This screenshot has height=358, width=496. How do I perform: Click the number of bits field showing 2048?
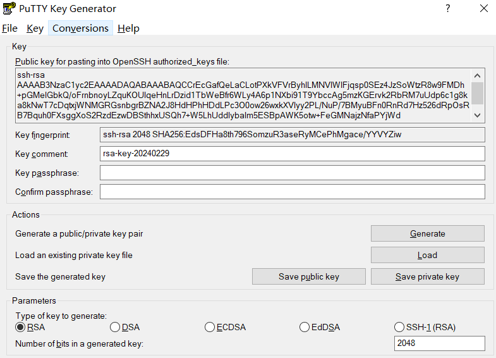tap(439, 343)
